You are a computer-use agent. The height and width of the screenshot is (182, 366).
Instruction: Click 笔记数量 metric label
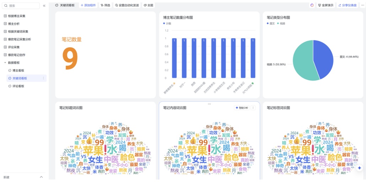pos(72,39)
